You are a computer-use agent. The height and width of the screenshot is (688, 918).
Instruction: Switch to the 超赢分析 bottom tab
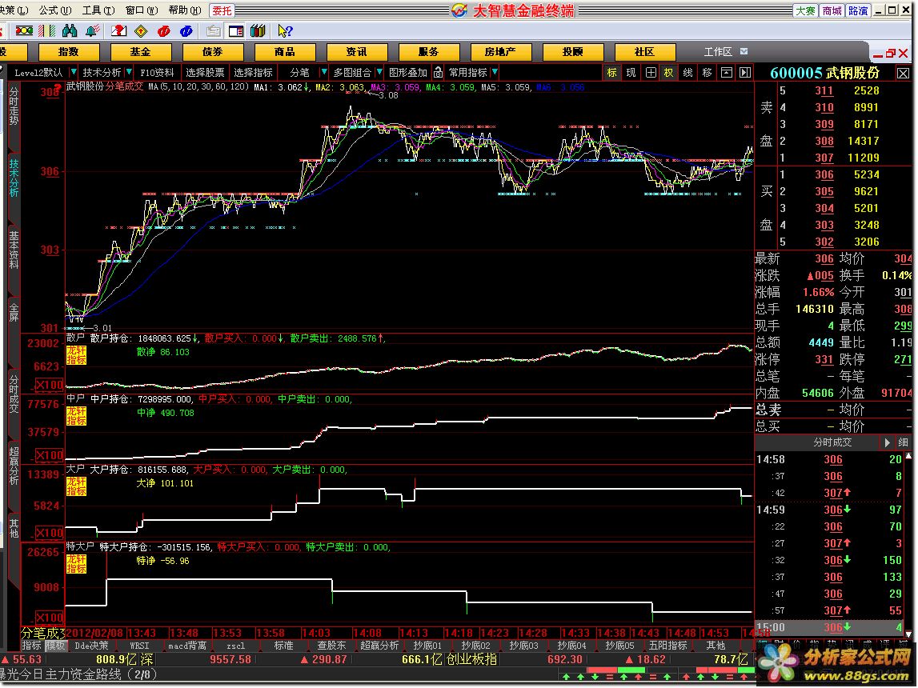click(379, 646)
